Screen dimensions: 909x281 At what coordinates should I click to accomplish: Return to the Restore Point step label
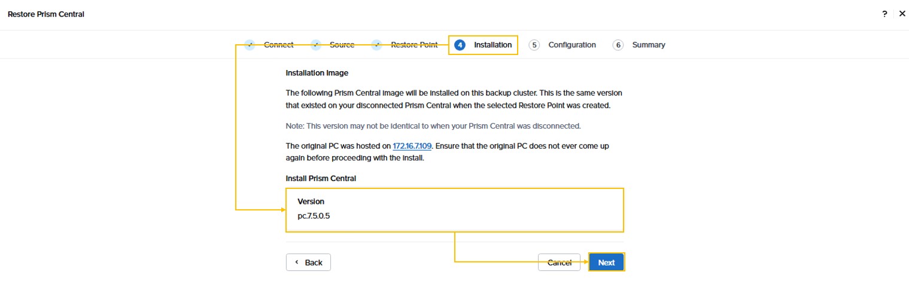point(414,45)
